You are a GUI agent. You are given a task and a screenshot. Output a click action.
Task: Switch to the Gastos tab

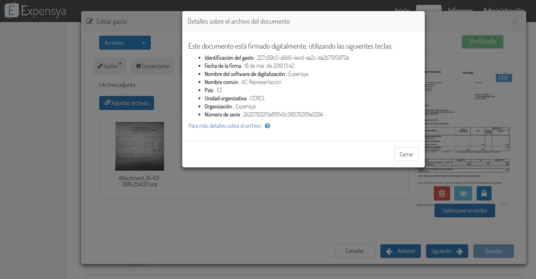coord(110,66)
